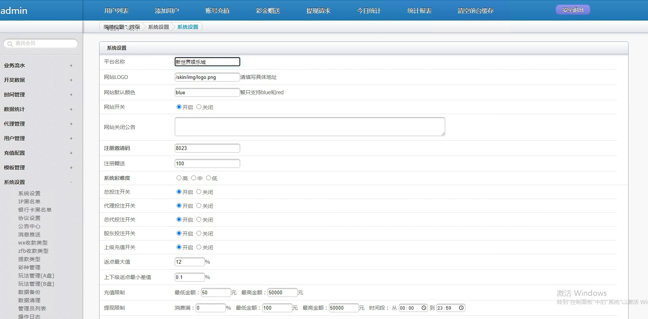The height and width of the screenshot is (319, 648).
Task: Click clock icon in withdrawal end time field
Action: pyautogui.click(x=461, y=308)
